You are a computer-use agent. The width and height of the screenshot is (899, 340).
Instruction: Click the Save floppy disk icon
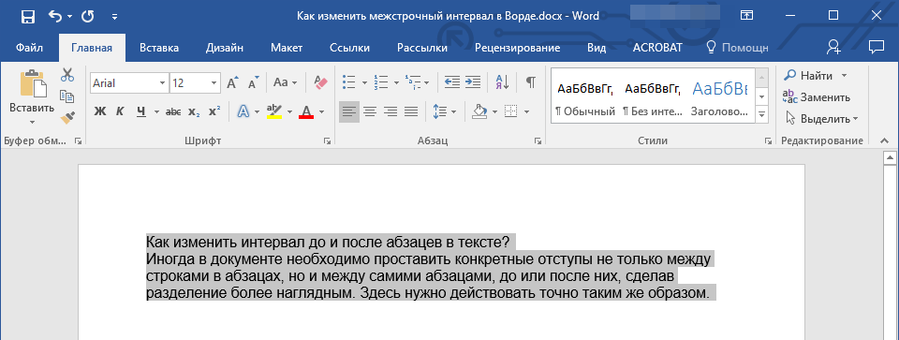tap(27, 17)
